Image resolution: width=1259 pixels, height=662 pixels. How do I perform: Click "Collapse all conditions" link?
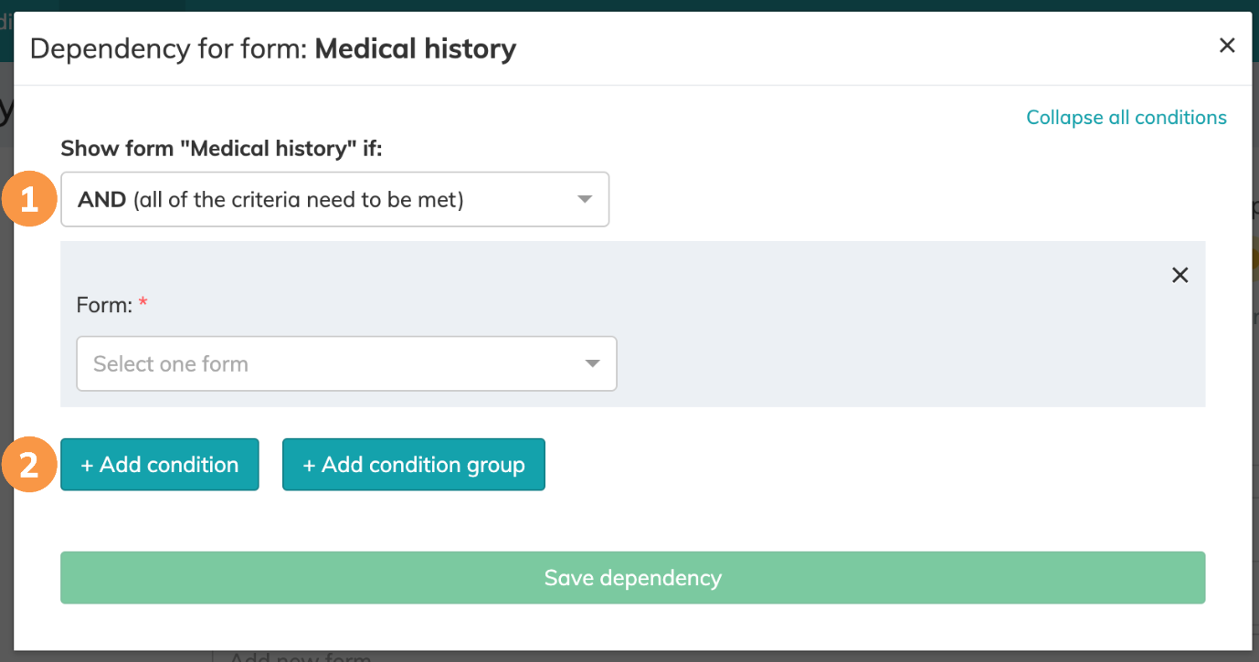coord(1126,118)
